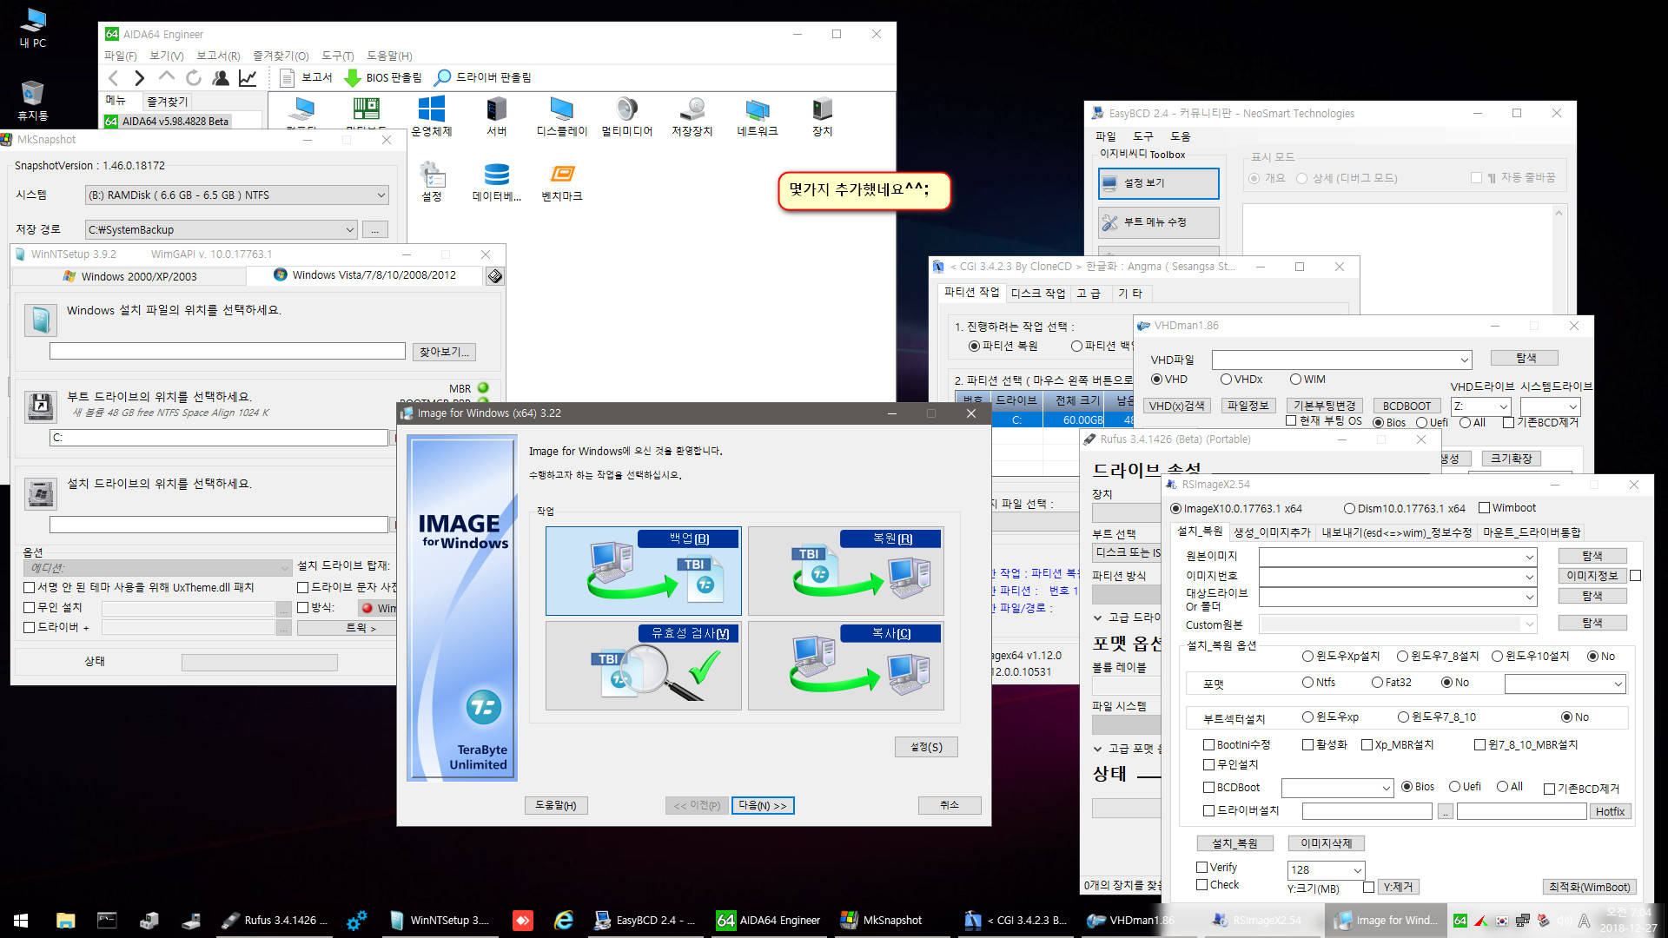Click the AIDA64 refresh icon
Viewport: 1668px width, 938px height.
(194, 78)
